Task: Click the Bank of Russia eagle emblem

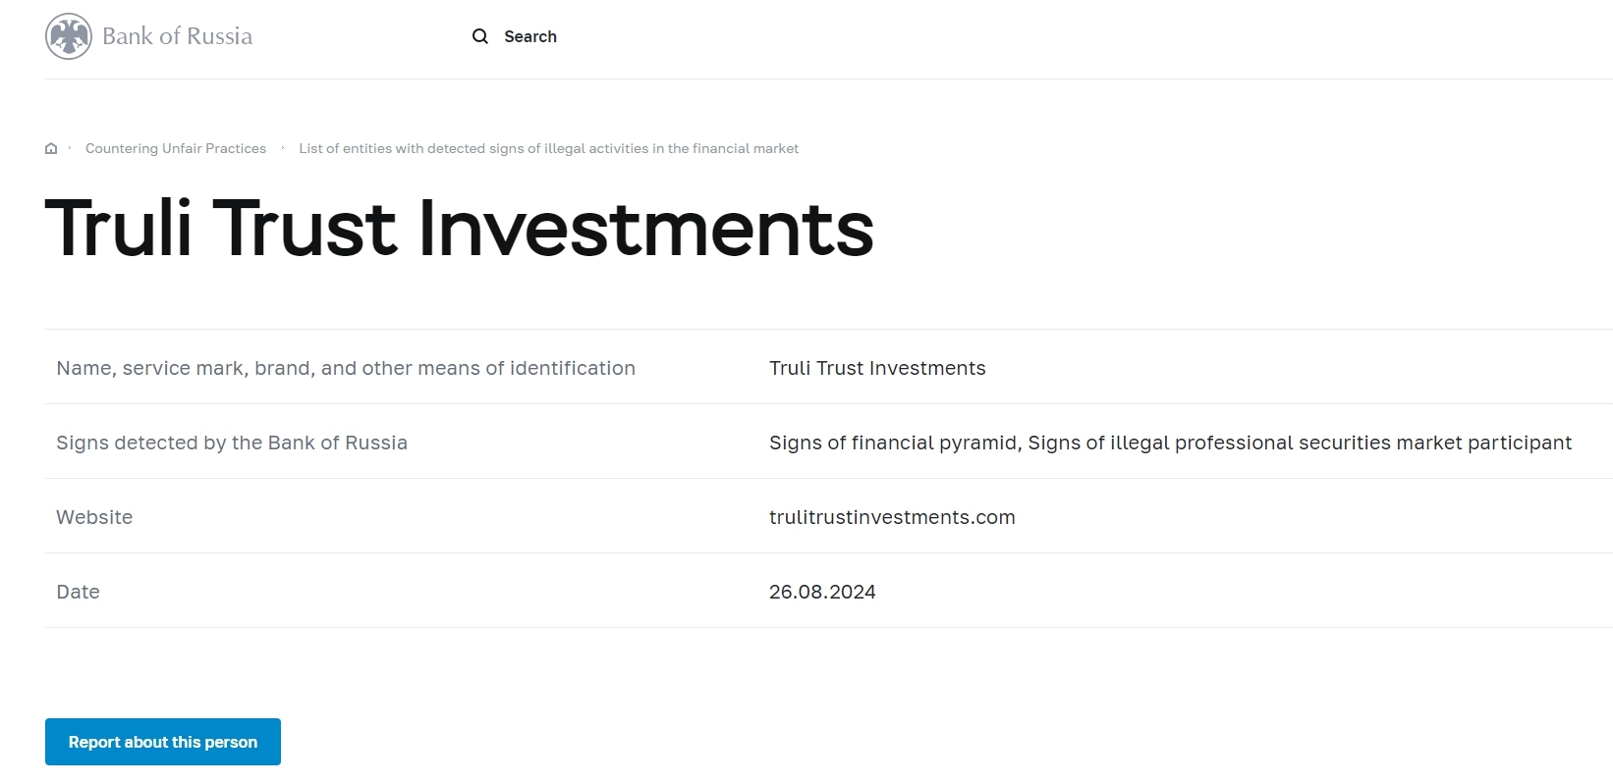Action: click(x=69, y=37)
